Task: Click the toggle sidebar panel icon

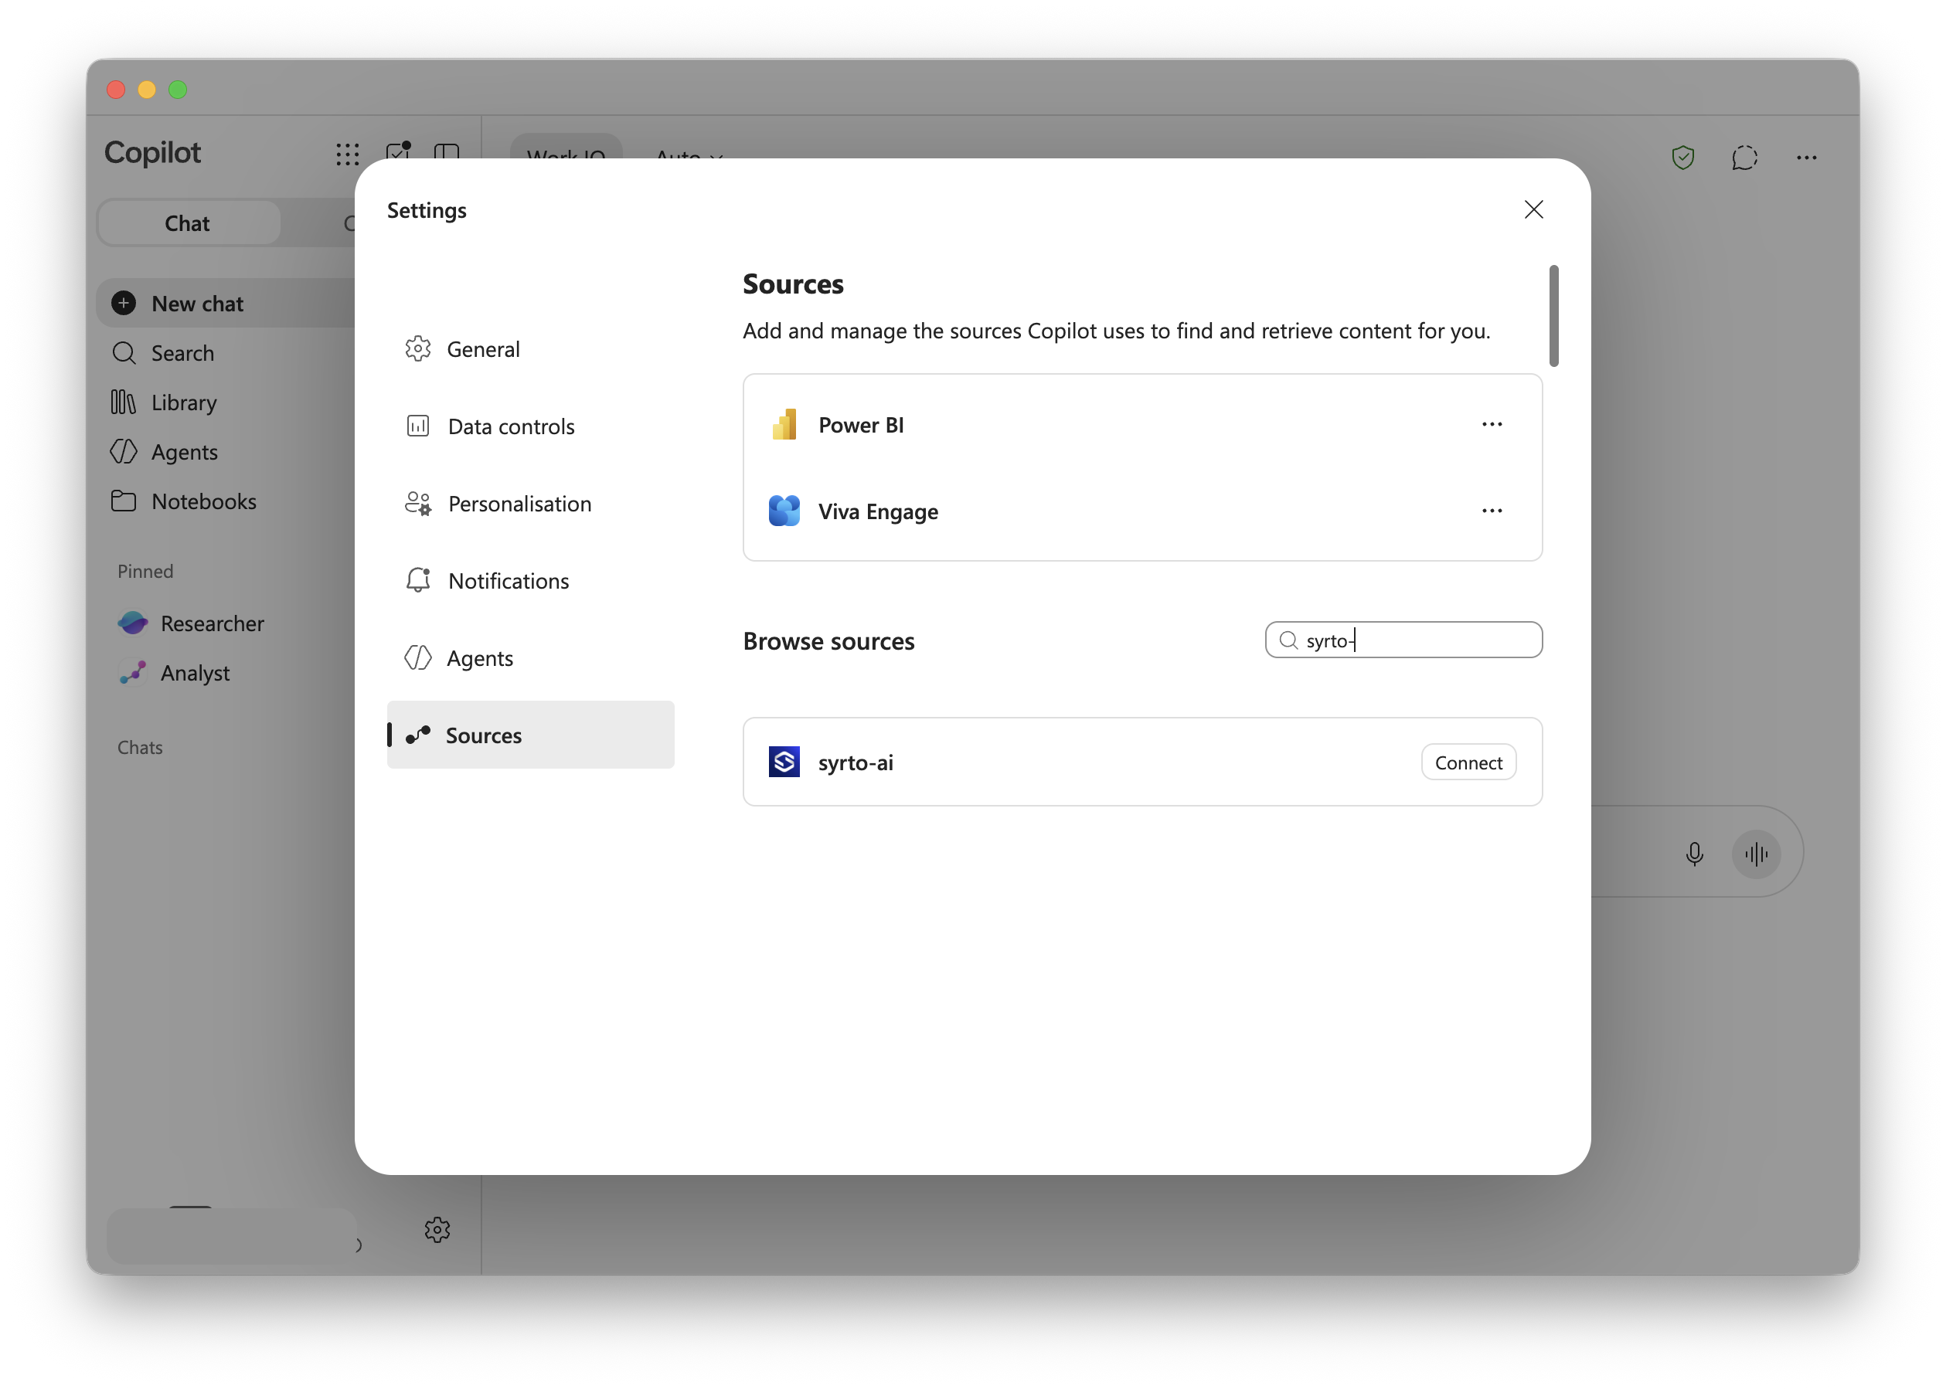Action: point(447,153)
